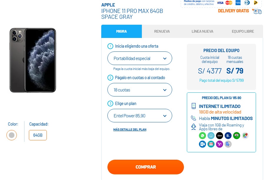The width and height of the screenshot is (269, 180).
Task: Click the TripAdvisor app icon
Action: click(237, 136)
